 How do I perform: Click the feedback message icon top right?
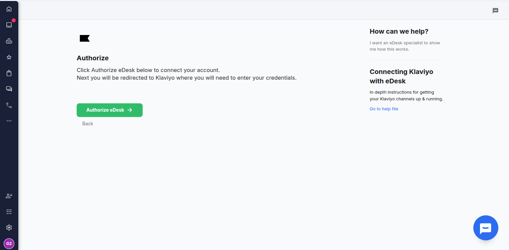pos(495,10)
